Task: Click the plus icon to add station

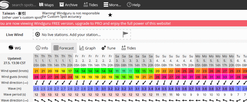Action: click(x=38, y=34)
